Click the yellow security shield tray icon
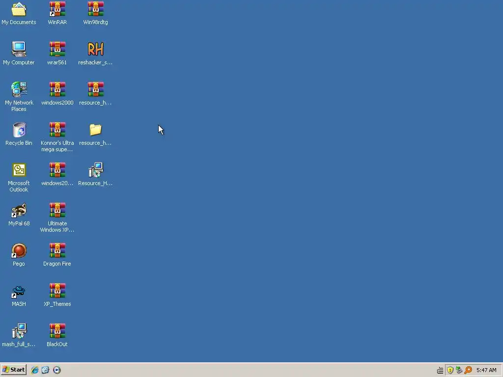The height and width of the screenshot is (377, 503). point(450,370)
